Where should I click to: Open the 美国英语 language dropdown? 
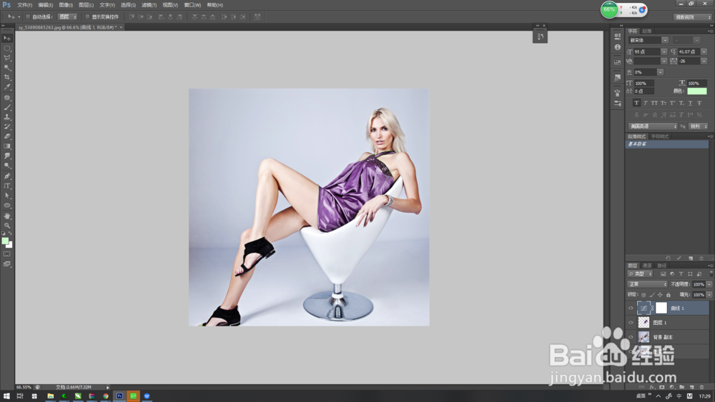click(653, 126)
